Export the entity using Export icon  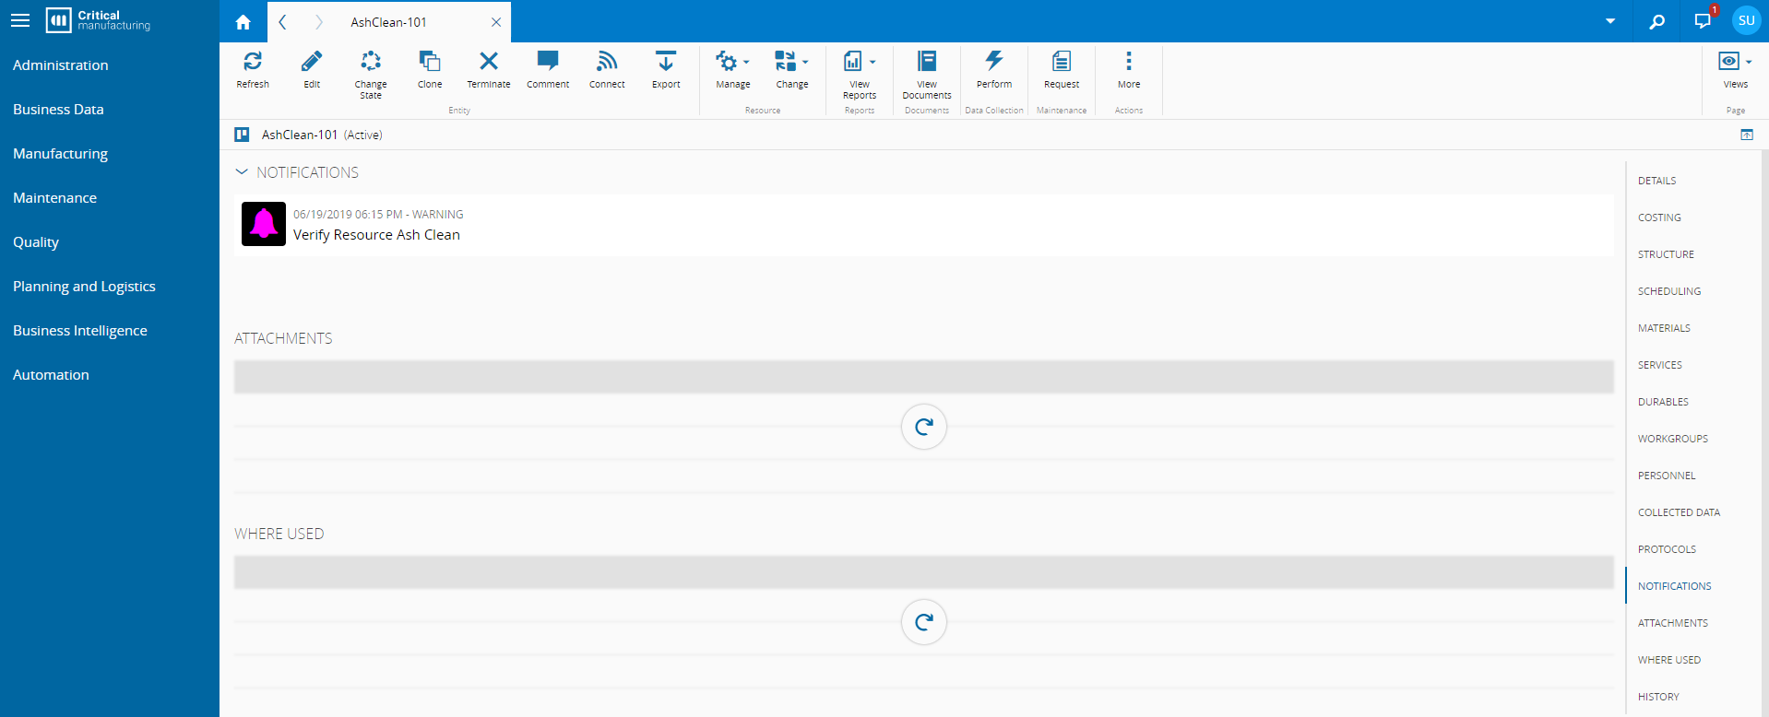pyautogui.click(x=666, y=62)
